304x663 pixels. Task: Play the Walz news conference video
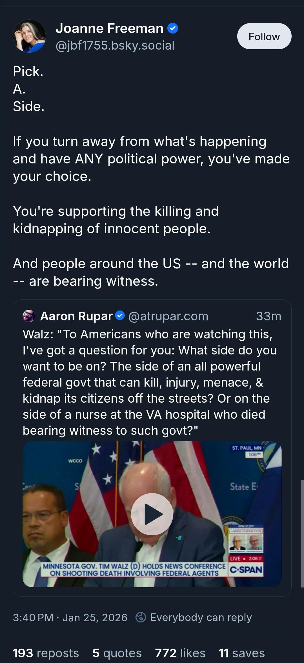(152, 514)
